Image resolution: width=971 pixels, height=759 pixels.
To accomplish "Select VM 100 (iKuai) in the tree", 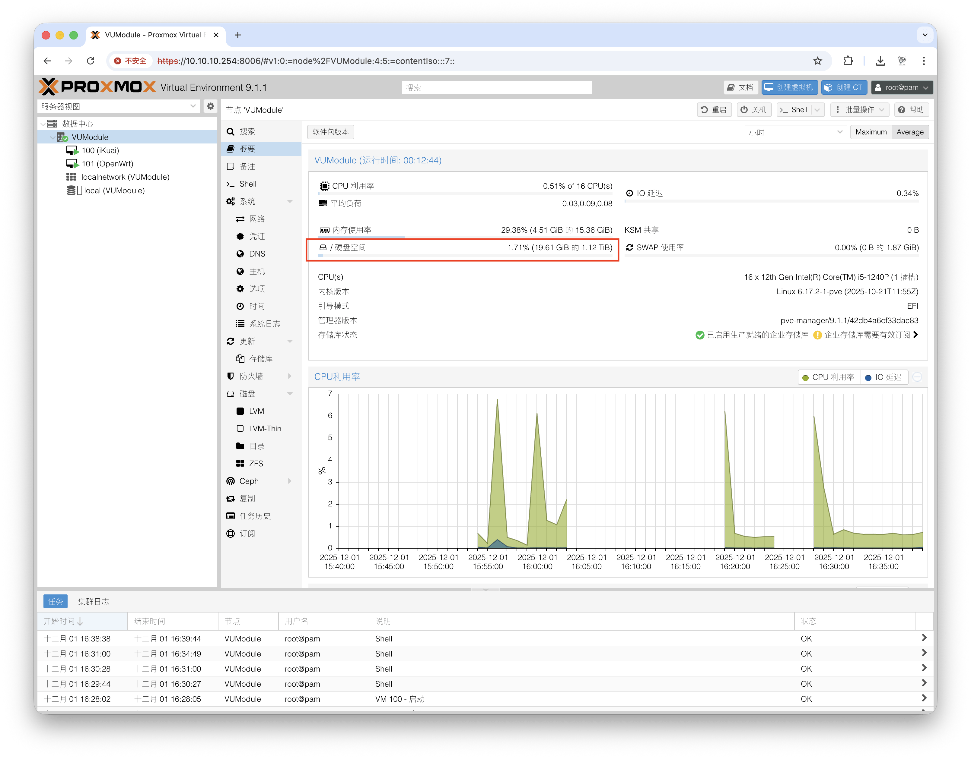I will pyautogui.click(x=100, y=150).
